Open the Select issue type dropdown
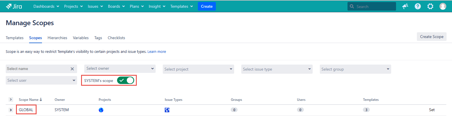The image size is (452, 116). click(x=277, y=69)
